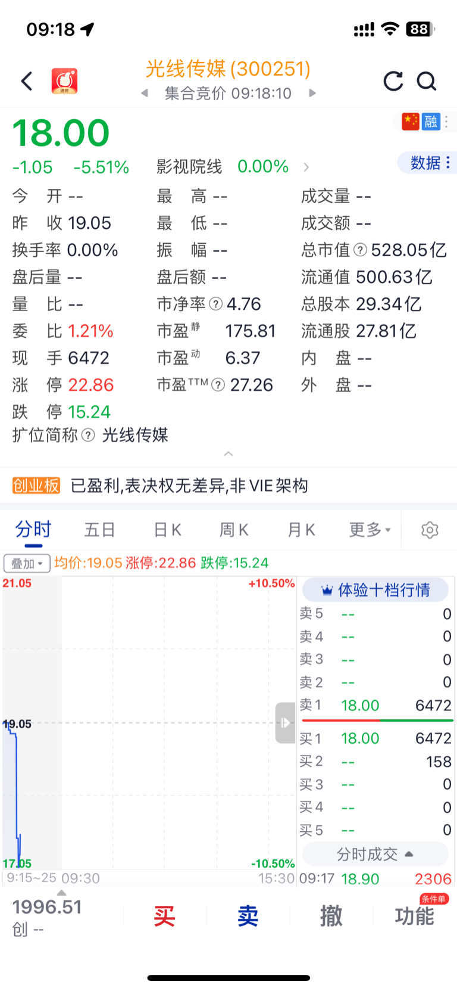
Task: Tap 体验十档行情 banner
Action: (375, 590)
